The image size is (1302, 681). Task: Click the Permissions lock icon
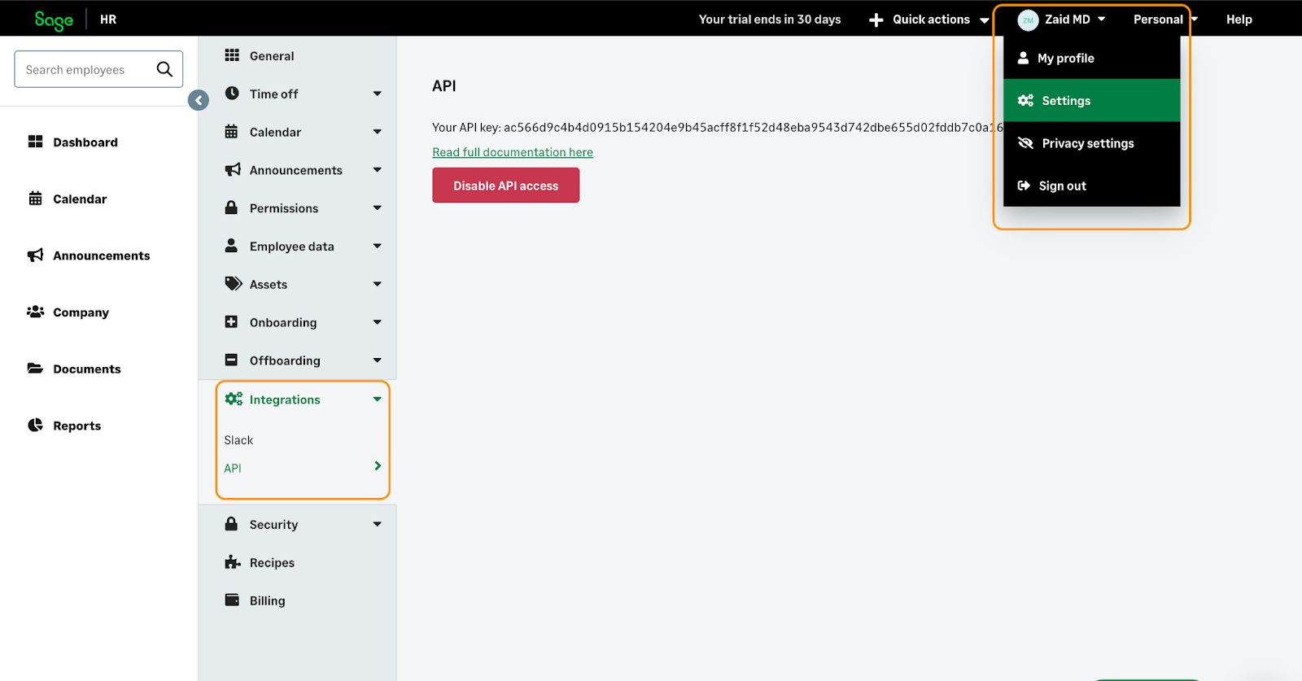231,207
